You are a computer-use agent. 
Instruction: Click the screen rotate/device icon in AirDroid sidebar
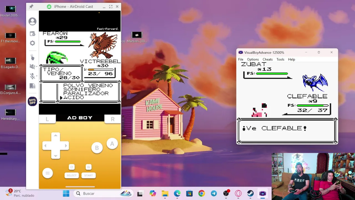click(32, 86)
